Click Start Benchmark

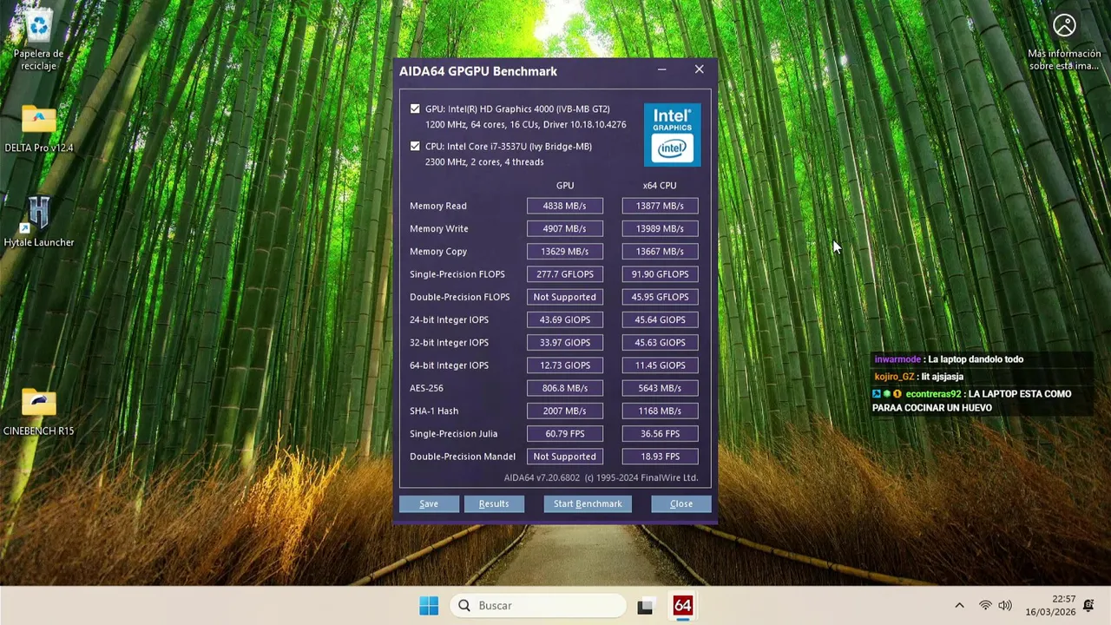588,503
